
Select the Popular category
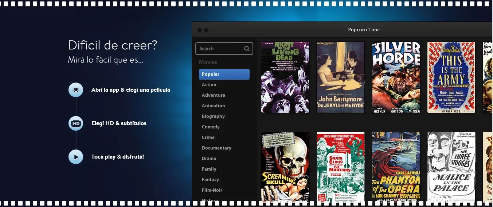click(224, 74)
